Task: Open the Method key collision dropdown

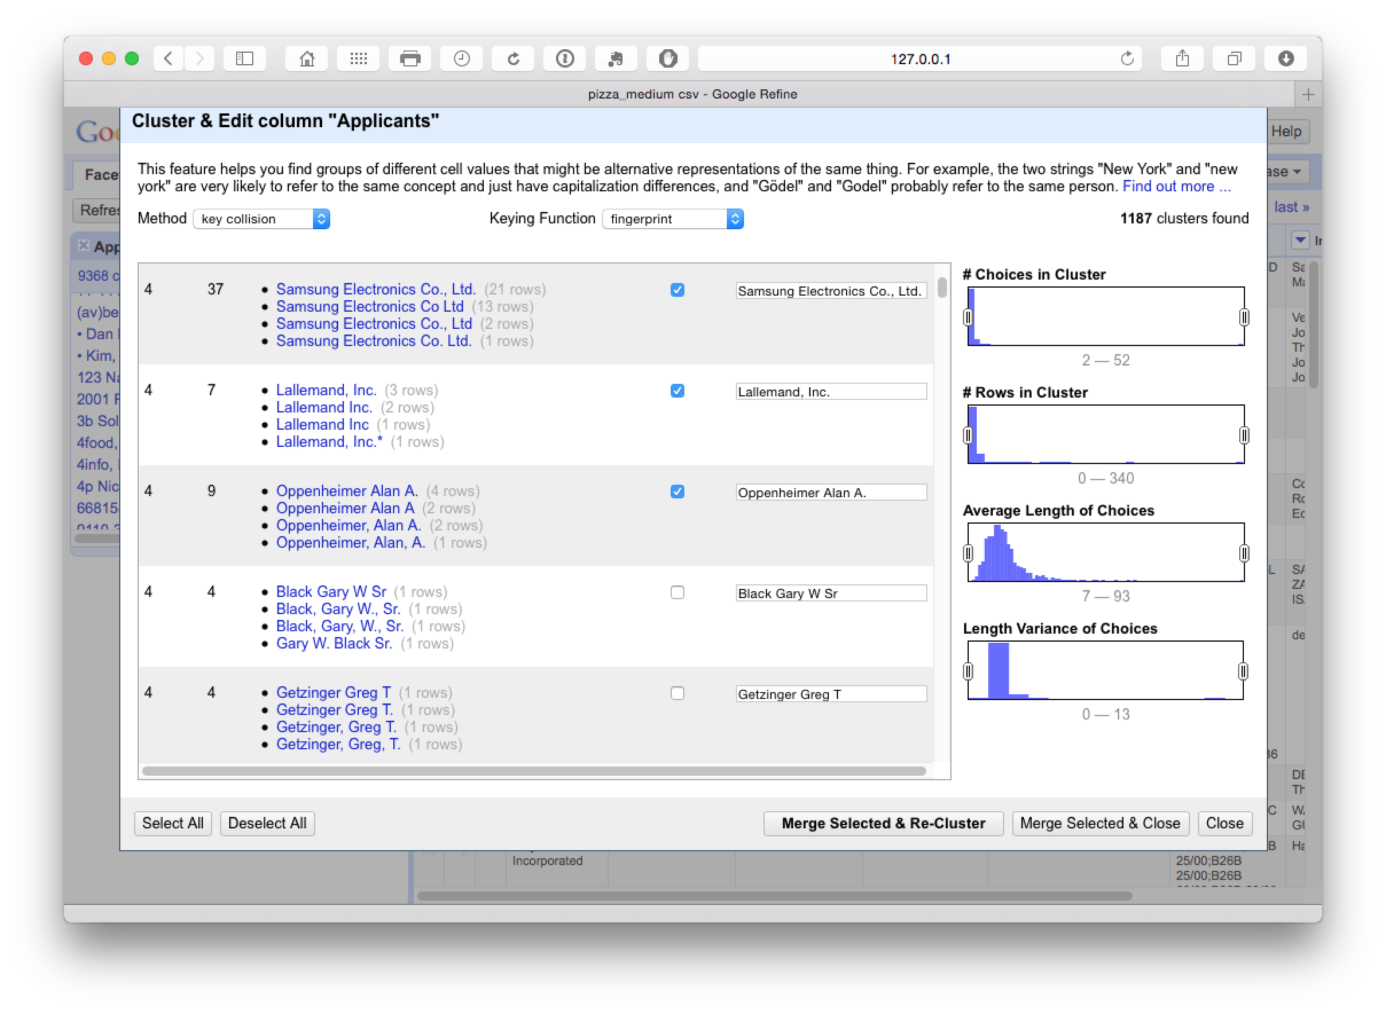Action: (x=261, y=219)
